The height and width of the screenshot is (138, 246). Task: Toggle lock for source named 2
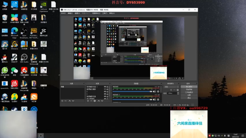107,92
